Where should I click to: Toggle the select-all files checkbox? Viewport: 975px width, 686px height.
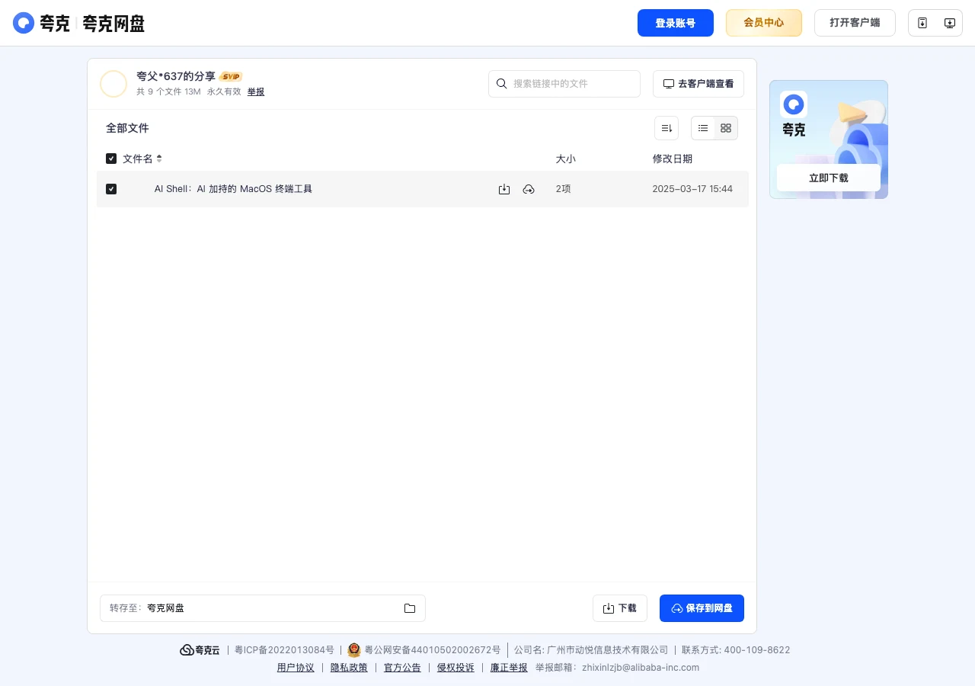point(111,159)
